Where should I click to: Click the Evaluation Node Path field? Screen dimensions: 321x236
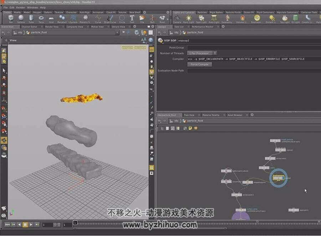click(254, 71)
